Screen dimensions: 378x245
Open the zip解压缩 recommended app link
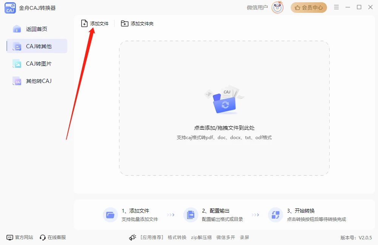coord(201,237)
